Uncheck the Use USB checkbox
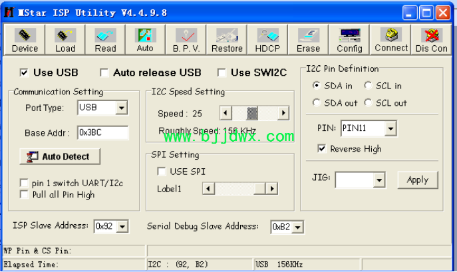Viewport: 457px width, 272px height. click(x=24, y=72)
